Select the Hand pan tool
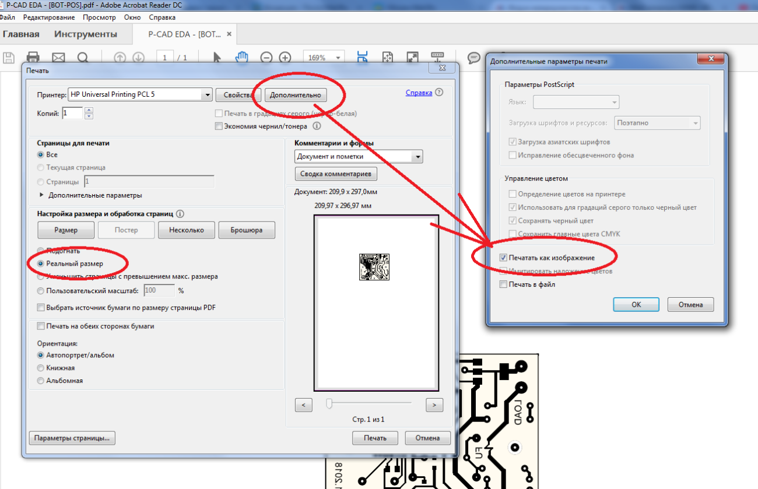This screenshot has width=758, height=489. coord(241,57)
